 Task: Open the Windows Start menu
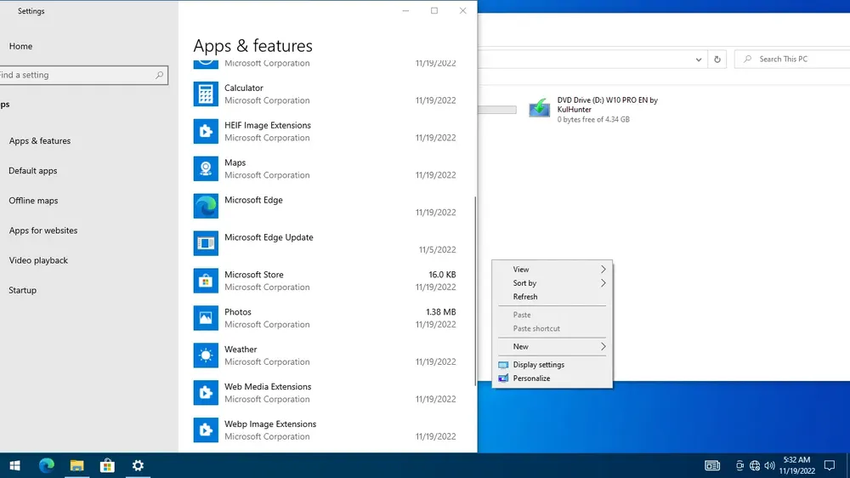click(x=15, y=465)
